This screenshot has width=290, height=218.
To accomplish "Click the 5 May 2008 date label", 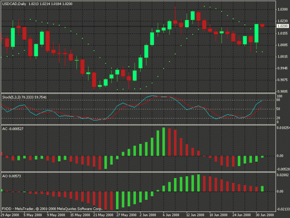I will (x=33, y=215).
